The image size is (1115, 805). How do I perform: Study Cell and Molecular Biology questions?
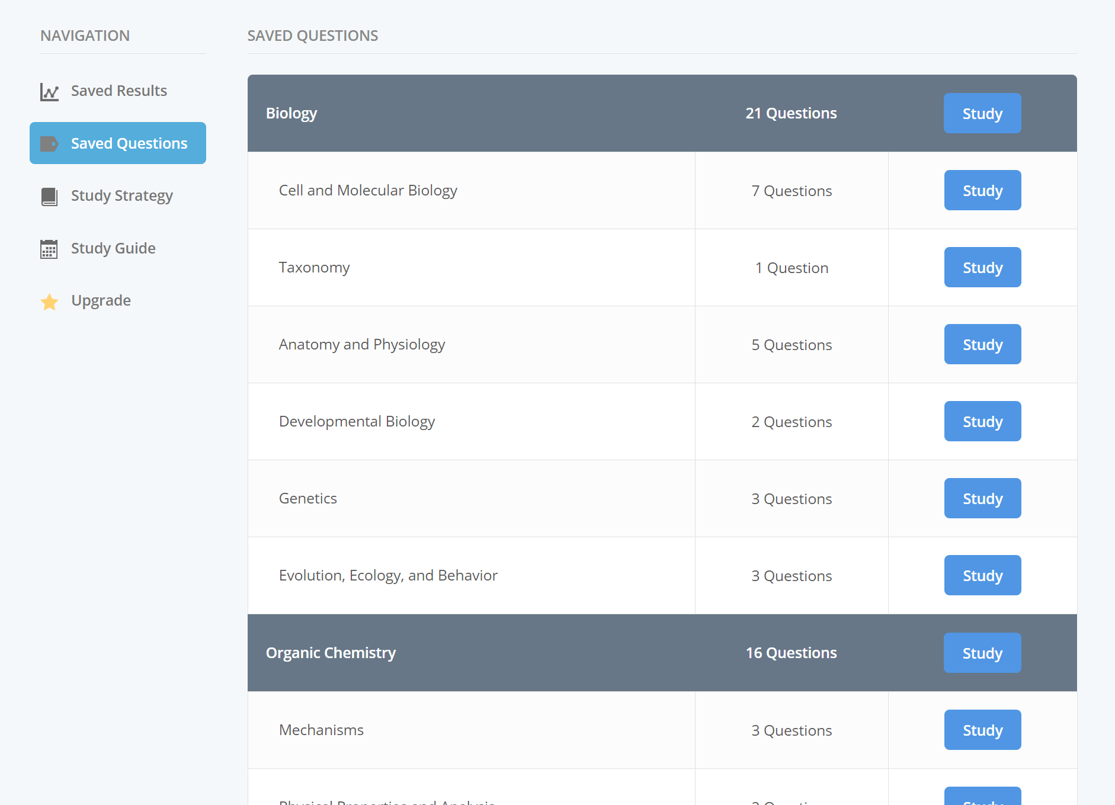982,190
